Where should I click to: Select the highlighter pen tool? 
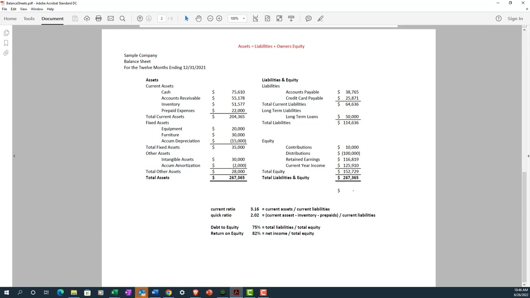[320, 19]
